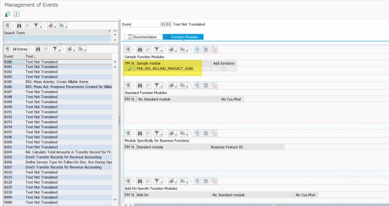Click the green user icon under the title
The image size is (389, 206).
coord(7,14)
